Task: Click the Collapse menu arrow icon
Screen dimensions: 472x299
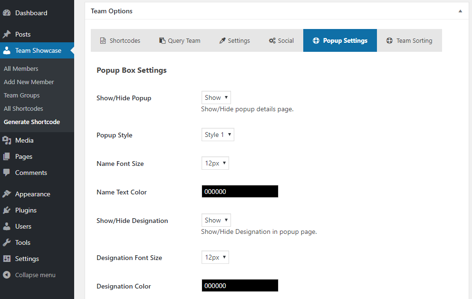Action: click(x=7, y=275)
